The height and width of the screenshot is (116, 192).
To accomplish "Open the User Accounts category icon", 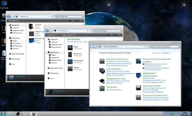I will (x=138, y=61).
